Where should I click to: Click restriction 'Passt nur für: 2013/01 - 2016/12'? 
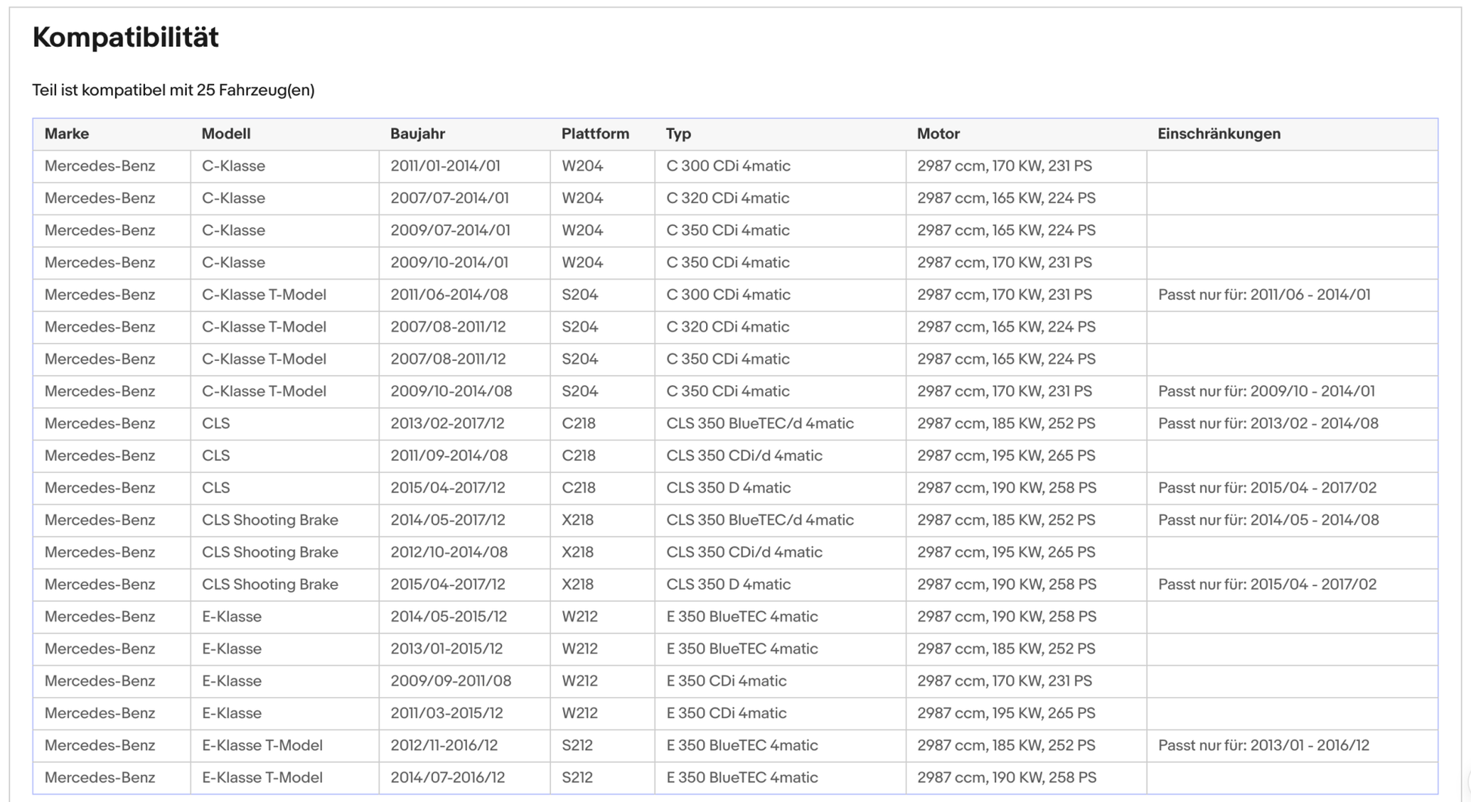point(1264,745)
